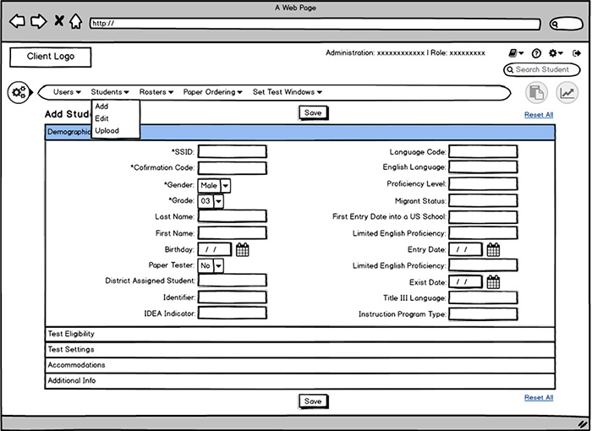Open the Gender dropdown

pos(214,186)
